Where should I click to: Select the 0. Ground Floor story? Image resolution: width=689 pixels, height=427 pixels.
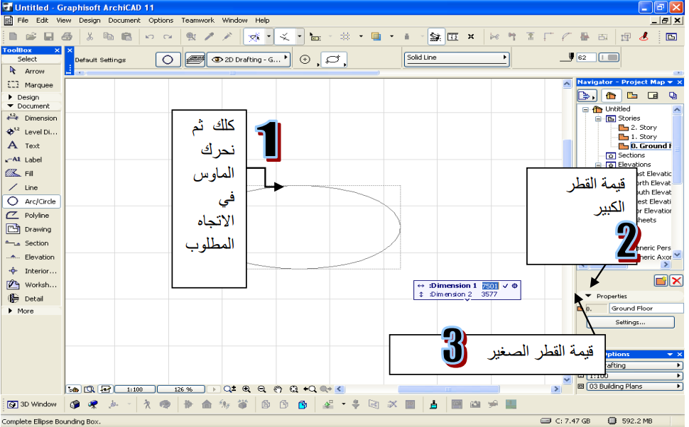pos(650,146)
